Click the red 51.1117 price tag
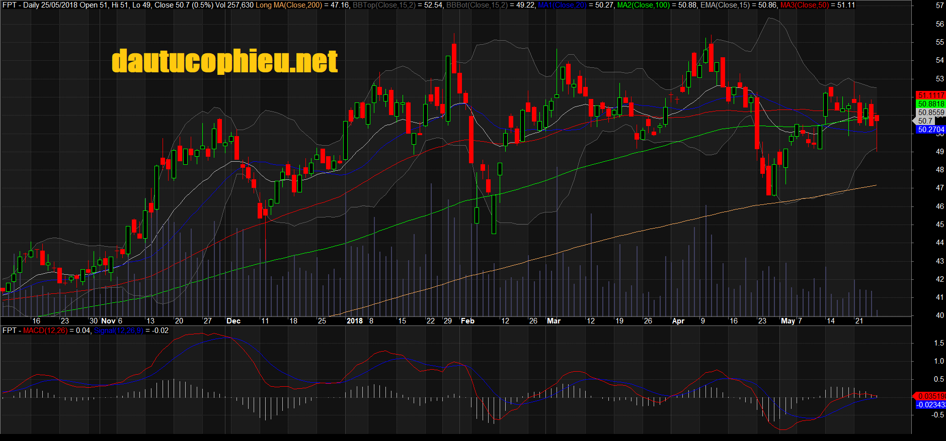The width and height of the screenshot is (946, 441). [x=930, y=95]
